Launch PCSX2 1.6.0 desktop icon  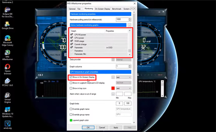click(x=7, y=82)
